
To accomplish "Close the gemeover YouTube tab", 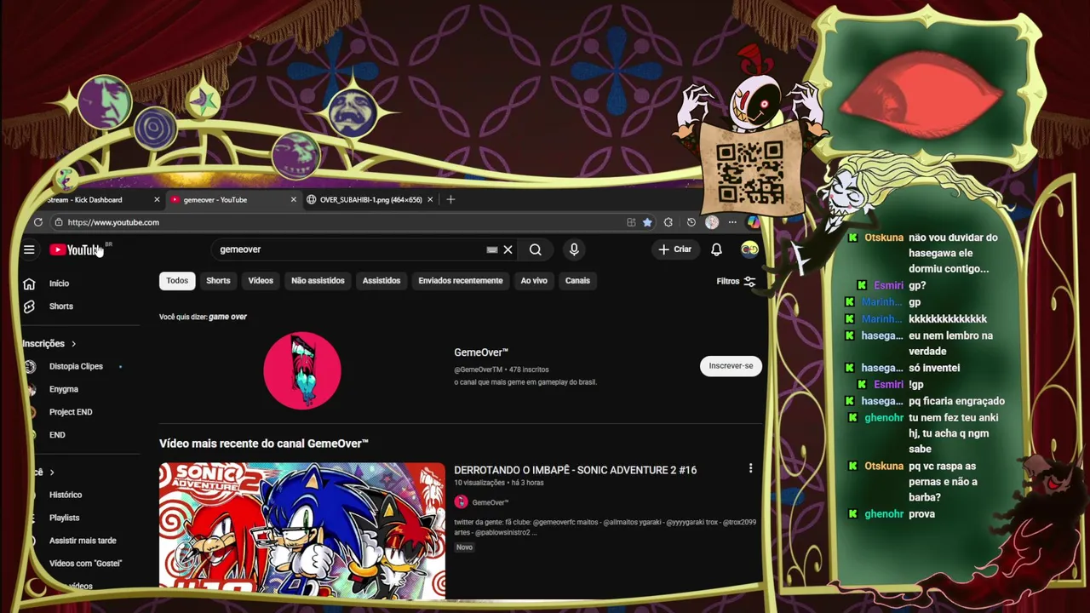I will point(293,200).
